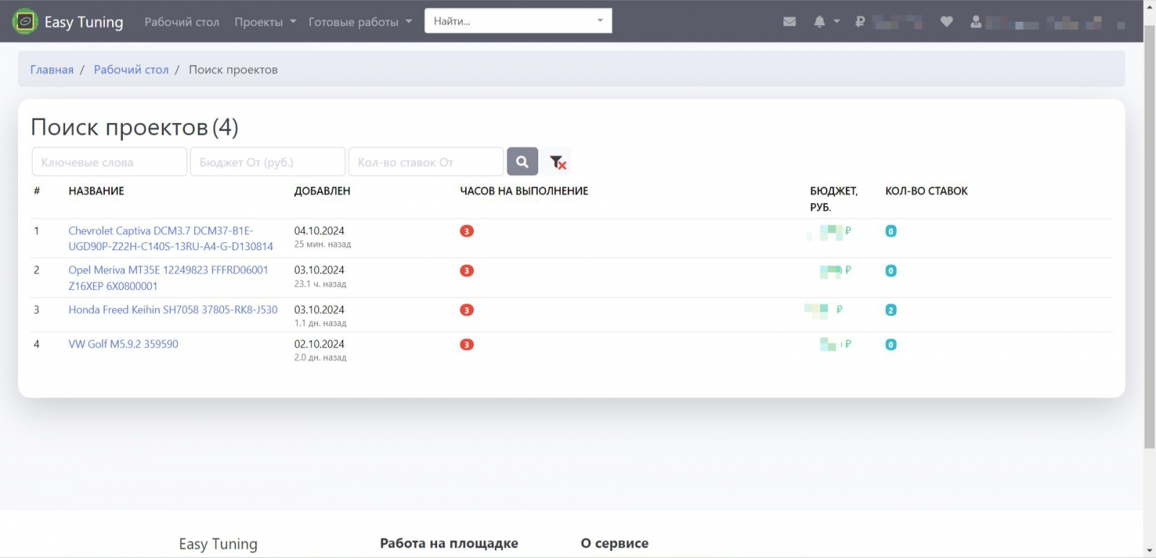Open Honda Freed Keihin SH7058 project
This screenshot has width=1156, height=558.
click(x=173, y=309)
